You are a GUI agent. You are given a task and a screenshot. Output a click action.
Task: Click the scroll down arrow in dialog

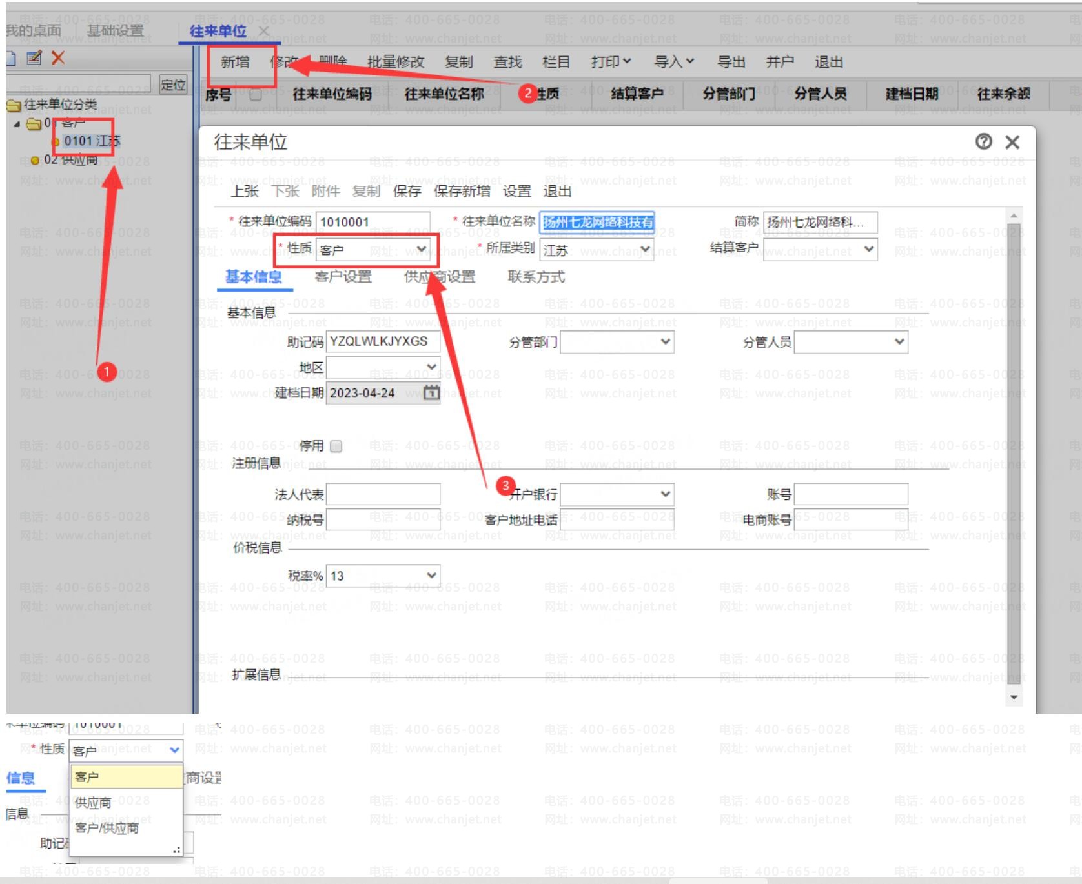point(1014,698)
